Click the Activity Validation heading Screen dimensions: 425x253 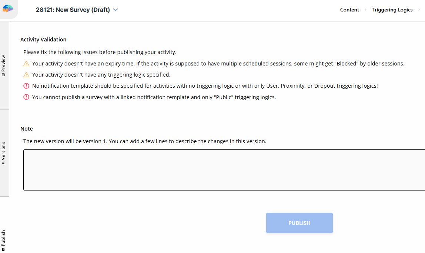click(x=43, y=40)
